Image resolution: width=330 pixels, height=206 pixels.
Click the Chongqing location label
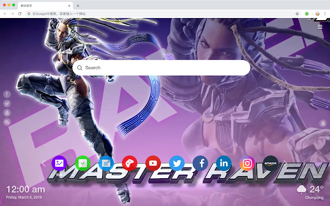coord(314,198)
